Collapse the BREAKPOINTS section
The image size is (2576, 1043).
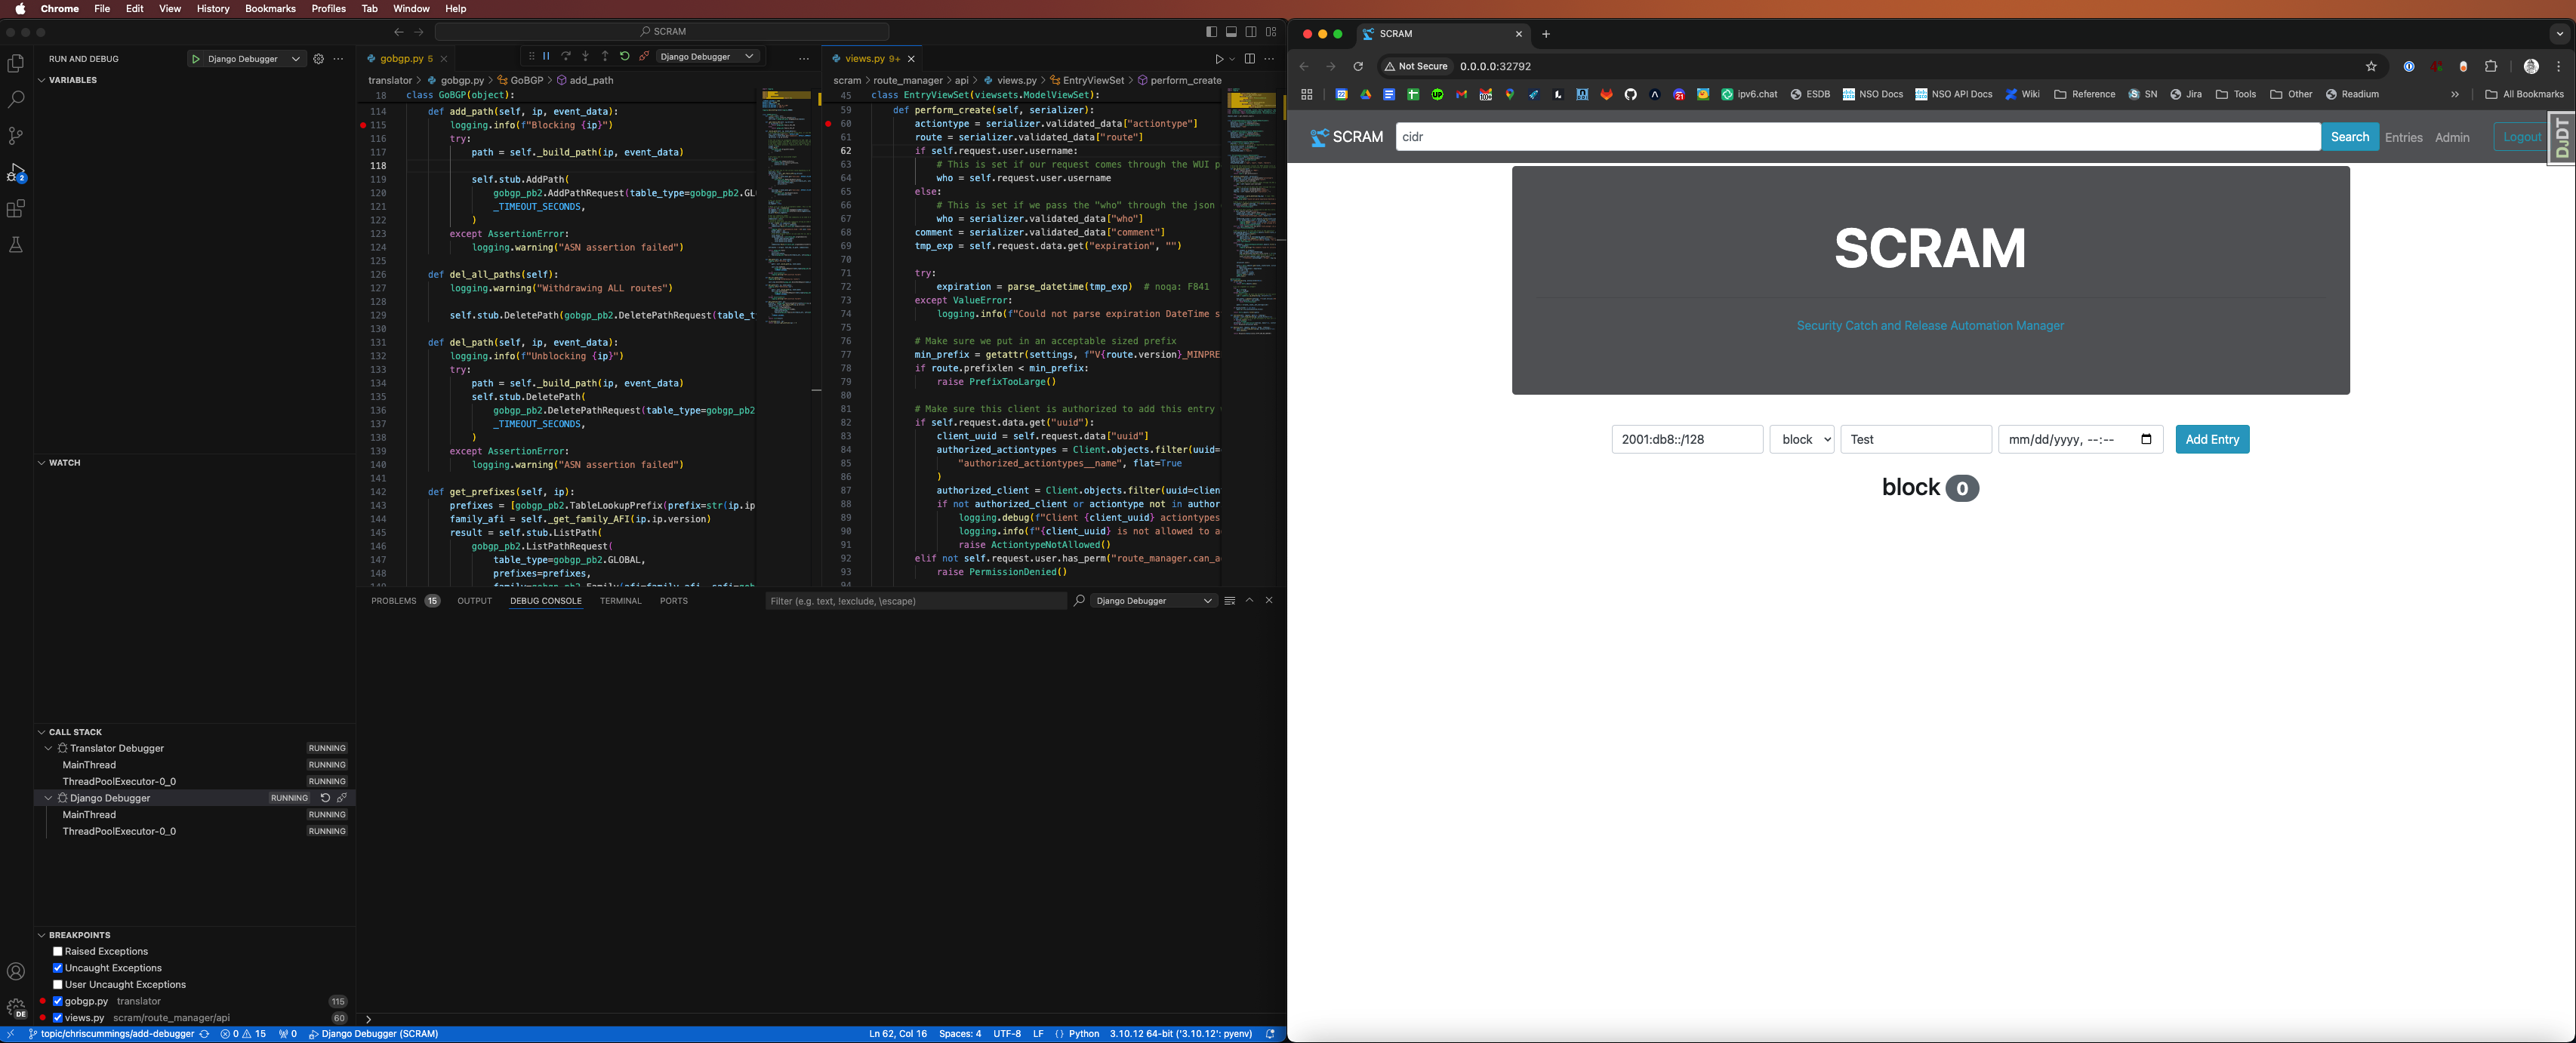click(x=41, y=935)
